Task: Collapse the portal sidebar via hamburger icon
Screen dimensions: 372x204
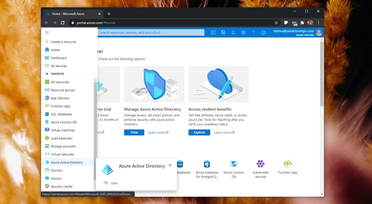Action: [47, 32]
